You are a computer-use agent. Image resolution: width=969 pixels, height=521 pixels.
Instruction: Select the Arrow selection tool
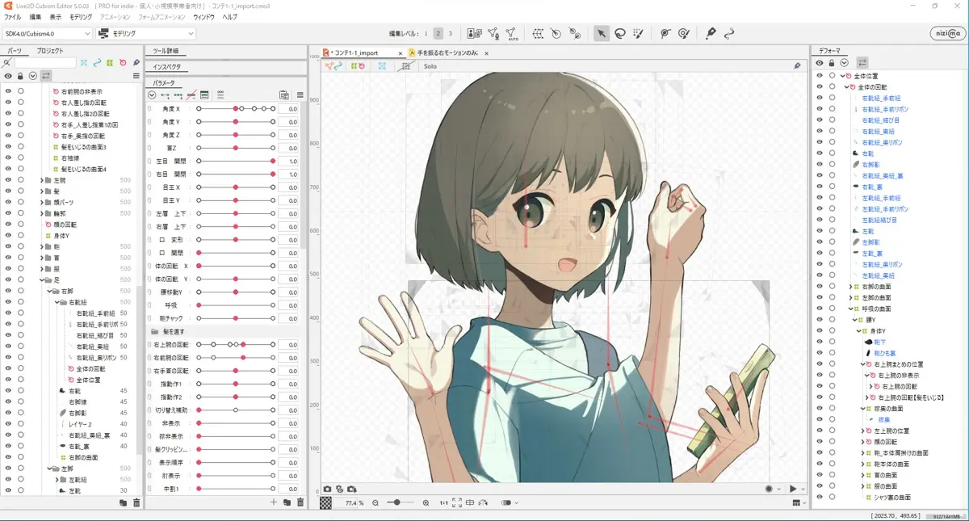click(601, 34)
